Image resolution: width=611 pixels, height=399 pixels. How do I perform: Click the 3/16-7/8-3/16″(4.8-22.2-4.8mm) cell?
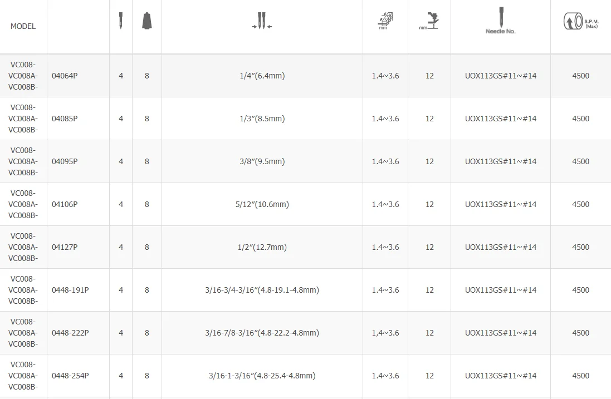pyautogui.click(x=262, y=333)
